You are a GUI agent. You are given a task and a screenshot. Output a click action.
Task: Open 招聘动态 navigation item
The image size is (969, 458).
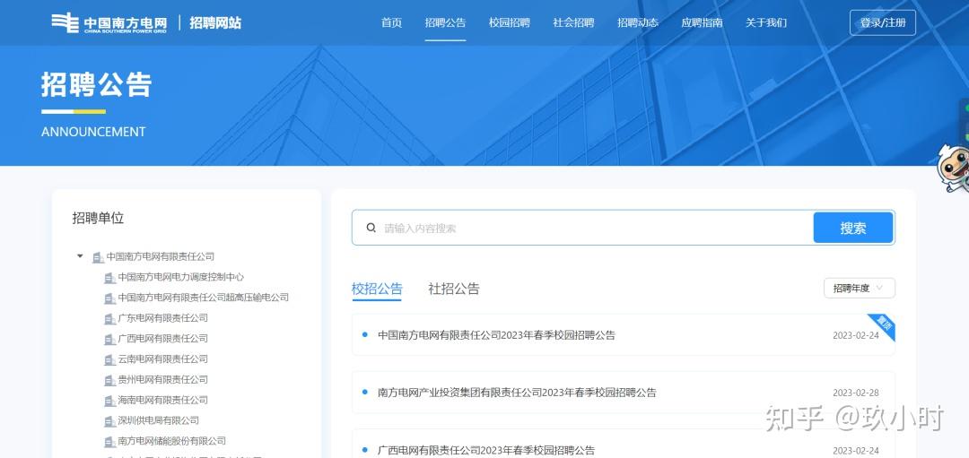(x=638, y=22)
